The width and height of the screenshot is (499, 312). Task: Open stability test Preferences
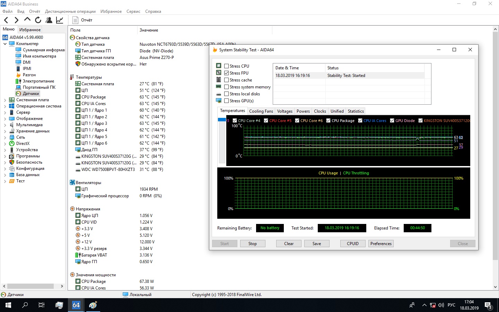pos(381,244)
